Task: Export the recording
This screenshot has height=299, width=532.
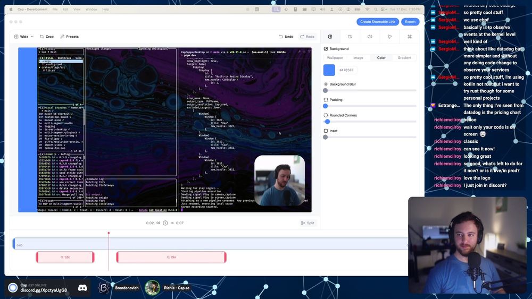Action: 410,22
